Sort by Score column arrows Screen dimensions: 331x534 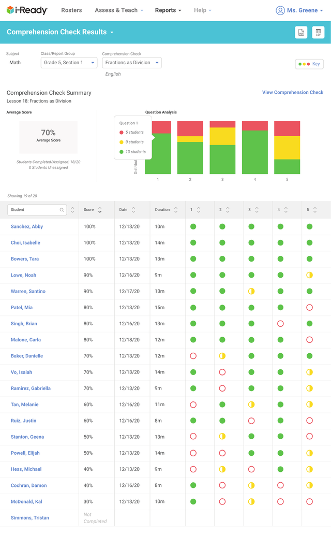pyautogui.click(x=100, y=210)
